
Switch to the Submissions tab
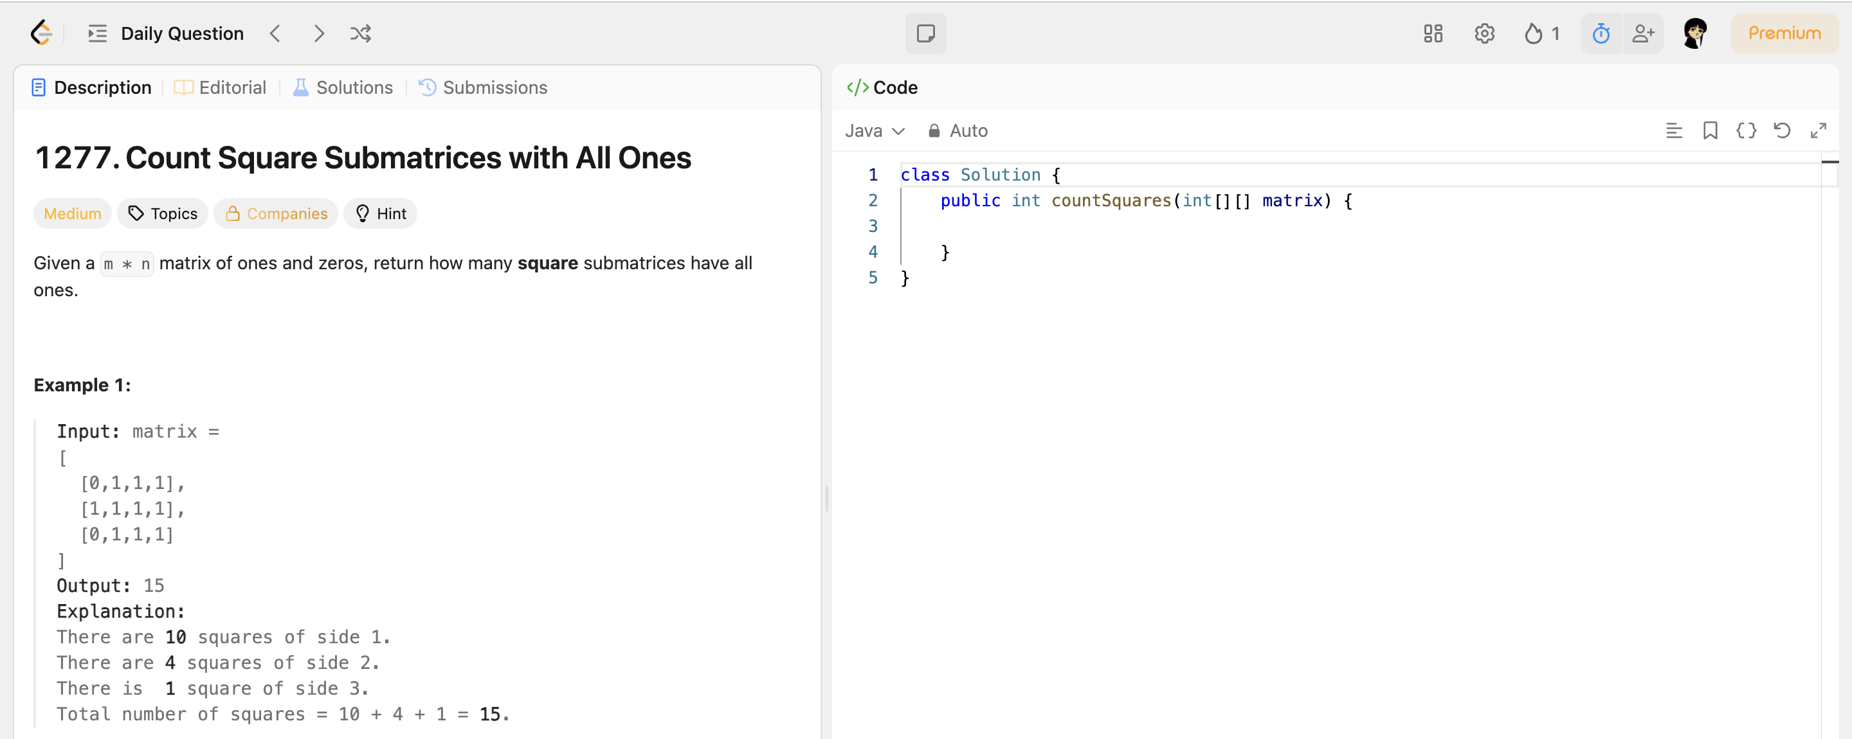(x=483, y=87)
